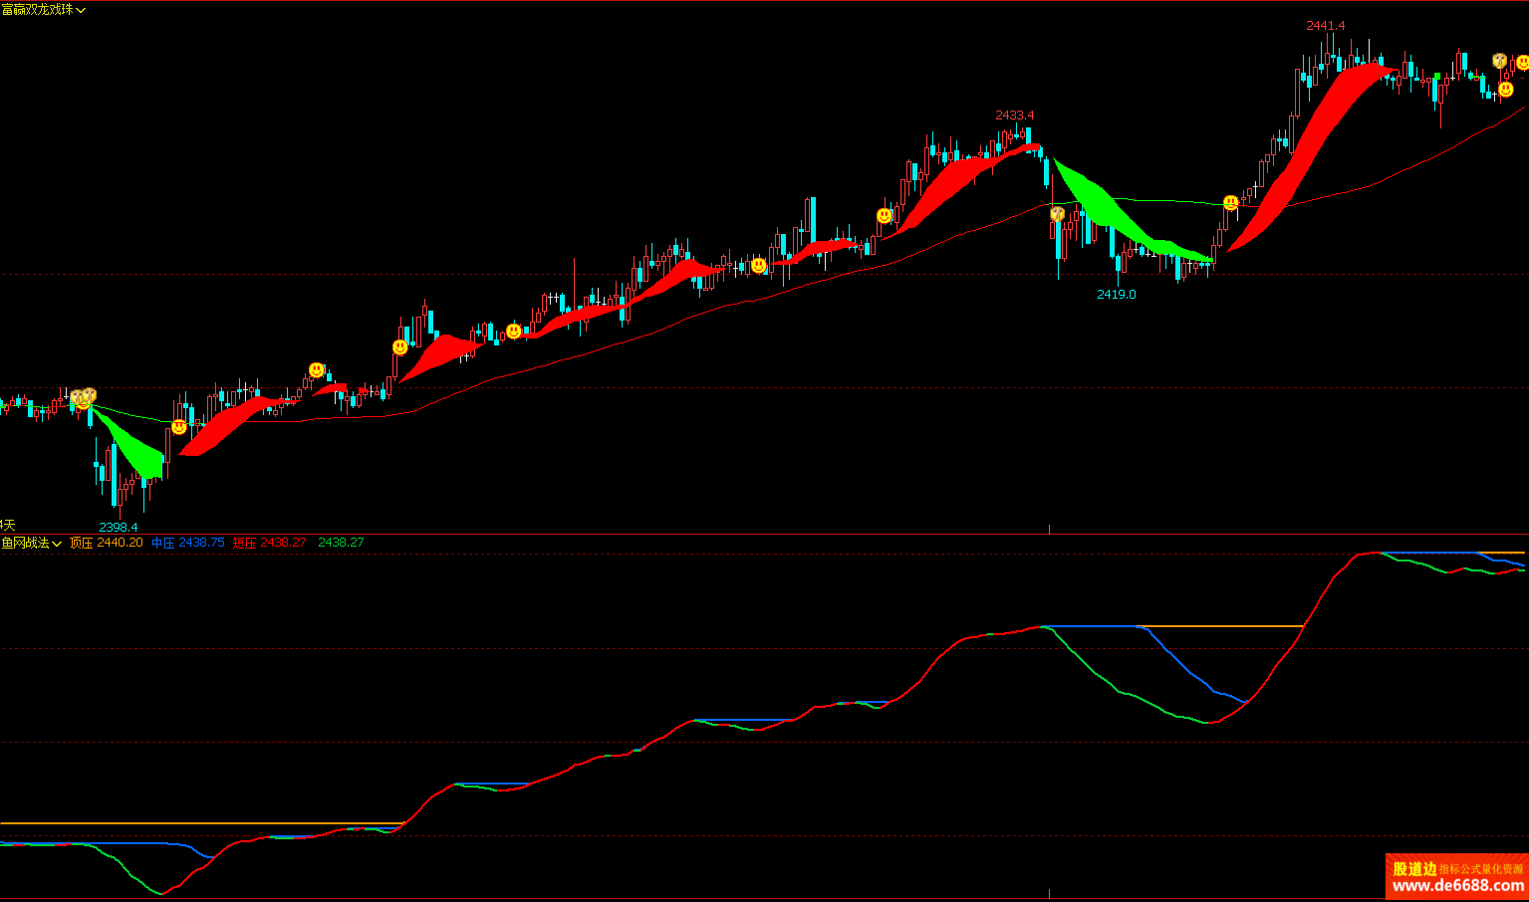The image size is (1529, 902).
Task: Click smiley signal right of the 2419.0 low
Action: pyautogui.click(x=1231, y=203)
